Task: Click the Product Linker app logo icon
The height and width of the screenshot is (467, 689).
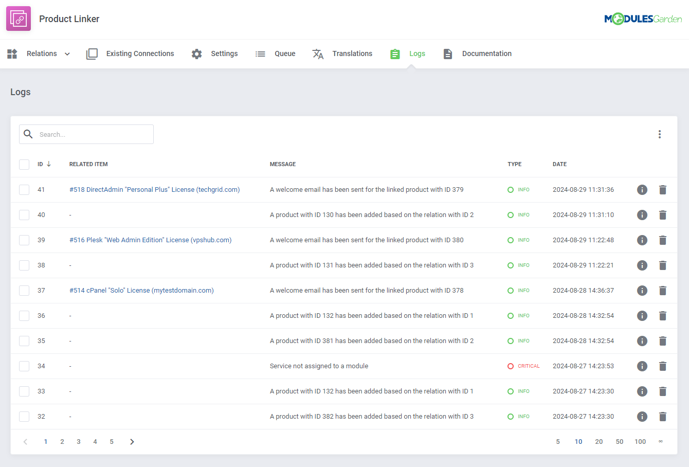Action: click(19, 19)
